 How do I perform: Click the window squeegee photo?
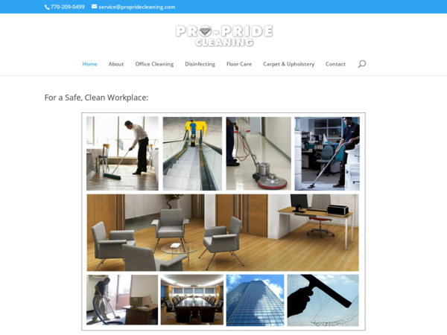coord(323,300)
